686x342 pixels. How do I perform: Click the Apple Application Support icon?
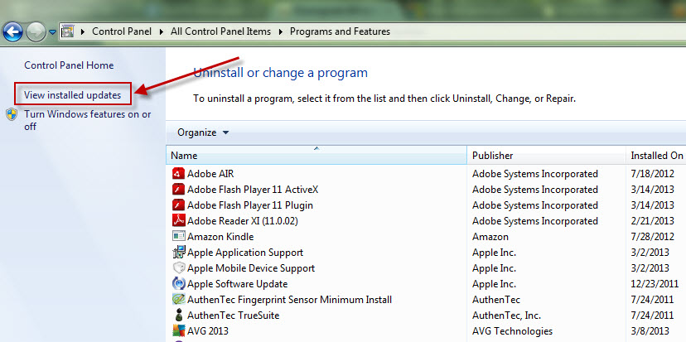(178, 253)
